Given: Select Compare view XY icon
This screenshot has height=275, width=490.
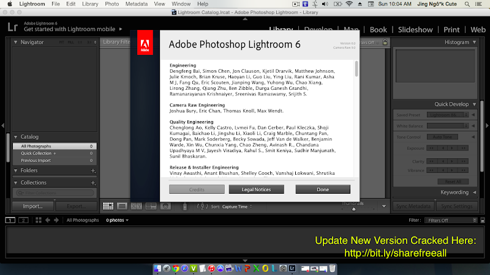Looking at the screenshot, I should pyautogui.click(x=136, y=206).
